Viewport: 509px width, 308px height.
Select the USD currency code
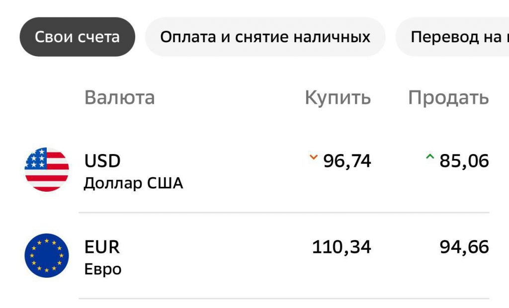[102, 161]
